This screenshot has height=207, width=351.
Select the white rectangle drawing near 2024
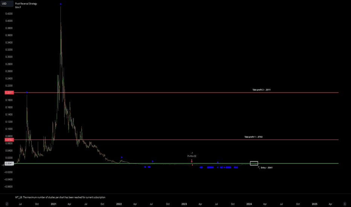coord(254,163)
